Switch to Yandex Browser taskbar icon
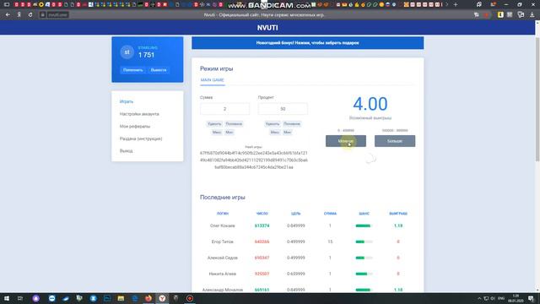This screenshot has height=304, width=540. pyautogui.click(x=162, y=298)
